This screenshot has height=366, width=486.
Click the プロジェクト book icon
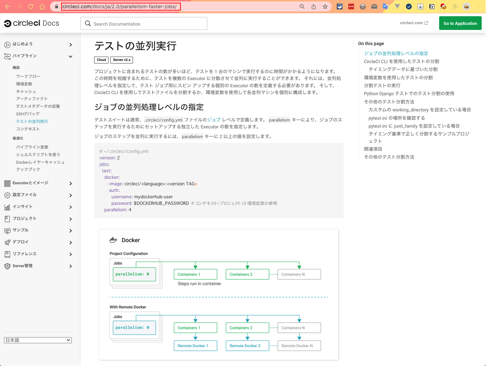point(7,219)
